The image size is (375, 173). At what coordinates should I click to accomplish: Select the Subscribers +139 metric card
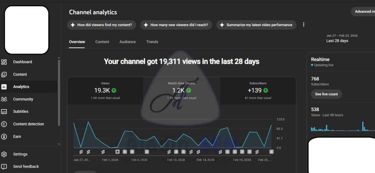click(258, 91)
